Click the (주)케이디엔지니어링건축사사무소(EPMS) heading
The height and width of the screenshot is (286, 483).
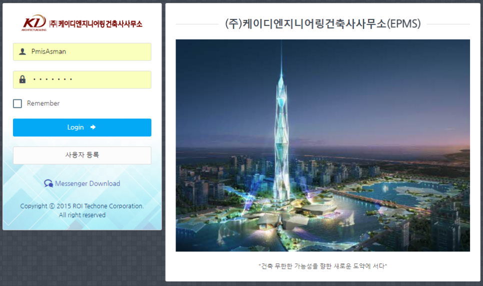click(x=323, y=23)
